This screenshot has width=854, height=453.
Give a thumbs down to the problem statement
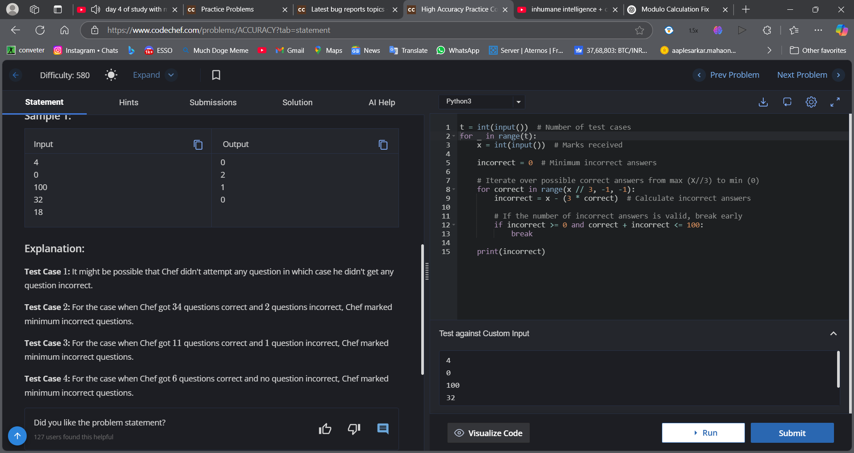point(354,429)
